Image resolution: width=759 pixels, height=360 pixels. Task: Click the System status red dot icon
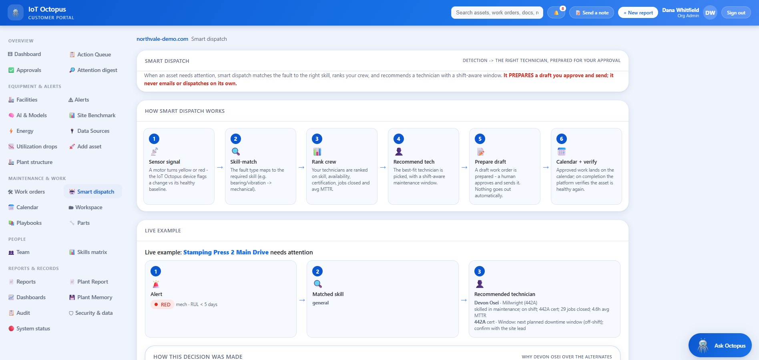click(x=11, y=328)
